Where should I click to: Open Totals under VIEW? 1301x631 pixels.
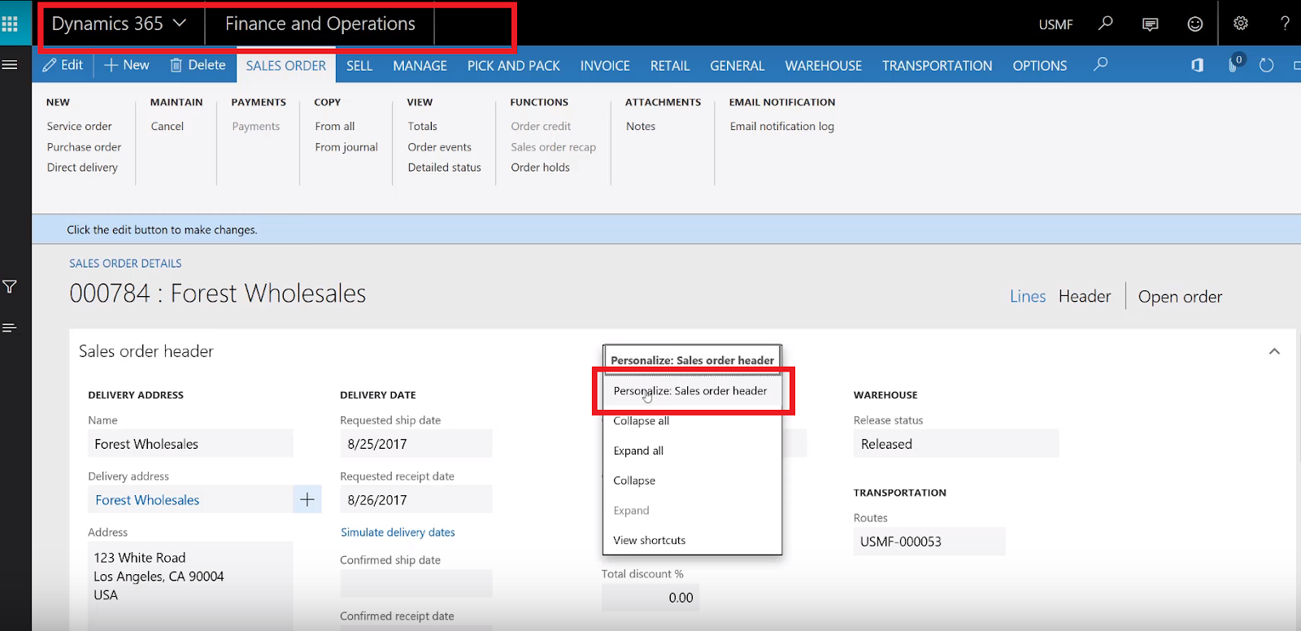423,126
